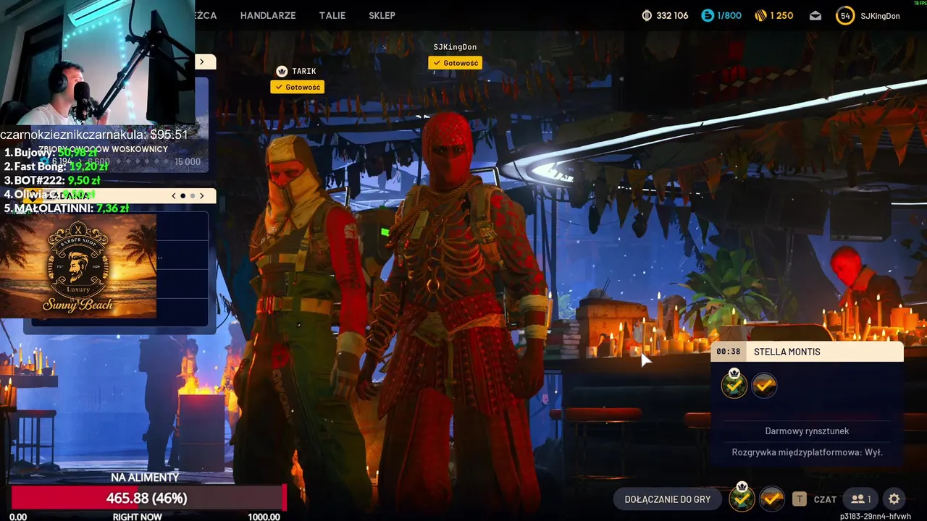Click the SJKingDon name above red character
The height and width of the screenshot is (521, 927).
pyautogui.click(x=455, y=47)
